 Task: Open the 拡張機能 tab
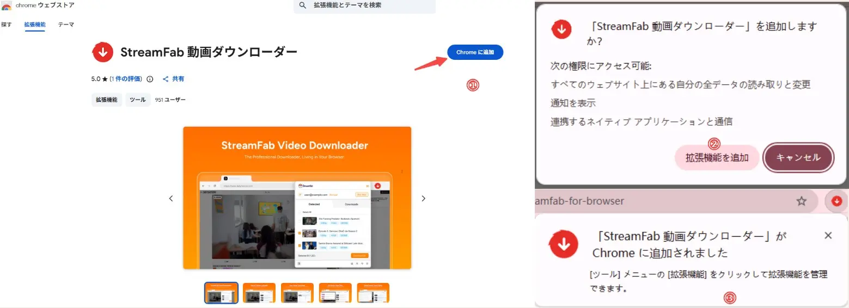pyautogui.click(x=35, y=24)
